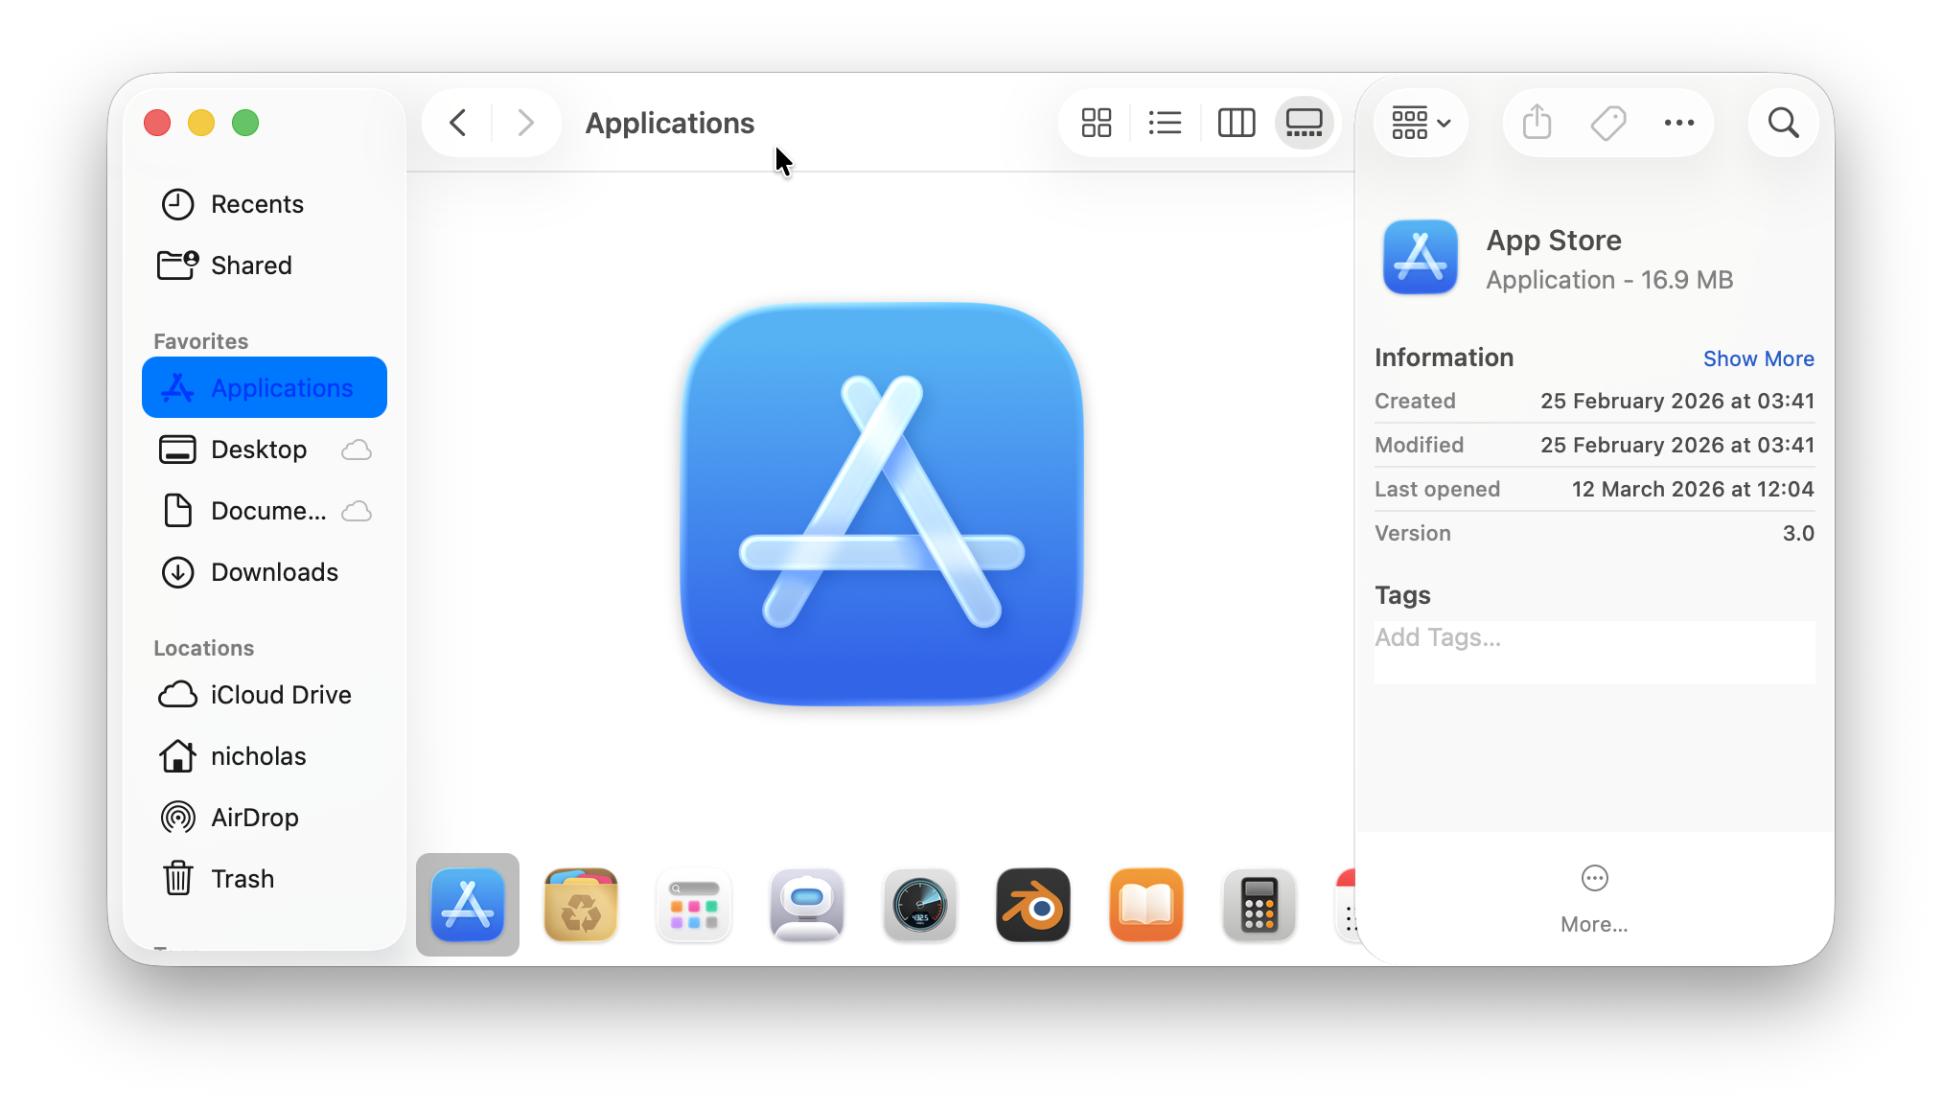Open Trash in the sidebar
Screen dimensions: 1942x1108
(x=264, y=879)
